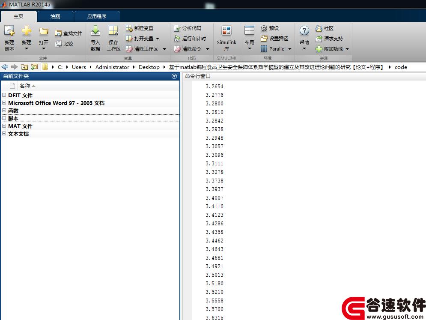Expand the Microsoft Office Word 97-2003 文档 group

coord(4,102)
